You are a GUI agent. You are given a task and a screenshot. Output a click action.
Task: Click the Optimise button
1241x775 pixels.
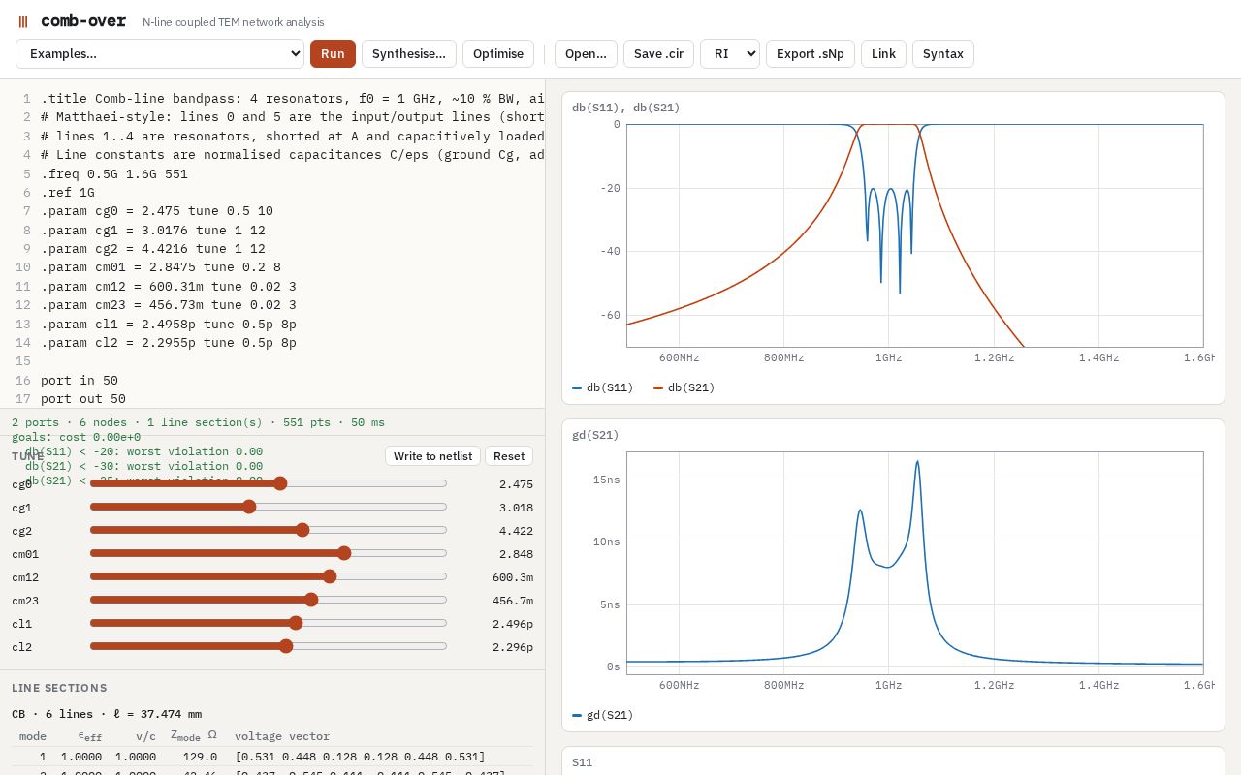coord(498,54)
